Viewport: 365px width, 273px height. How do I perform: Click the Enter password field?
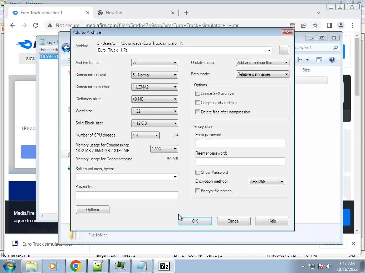point(240,143)
